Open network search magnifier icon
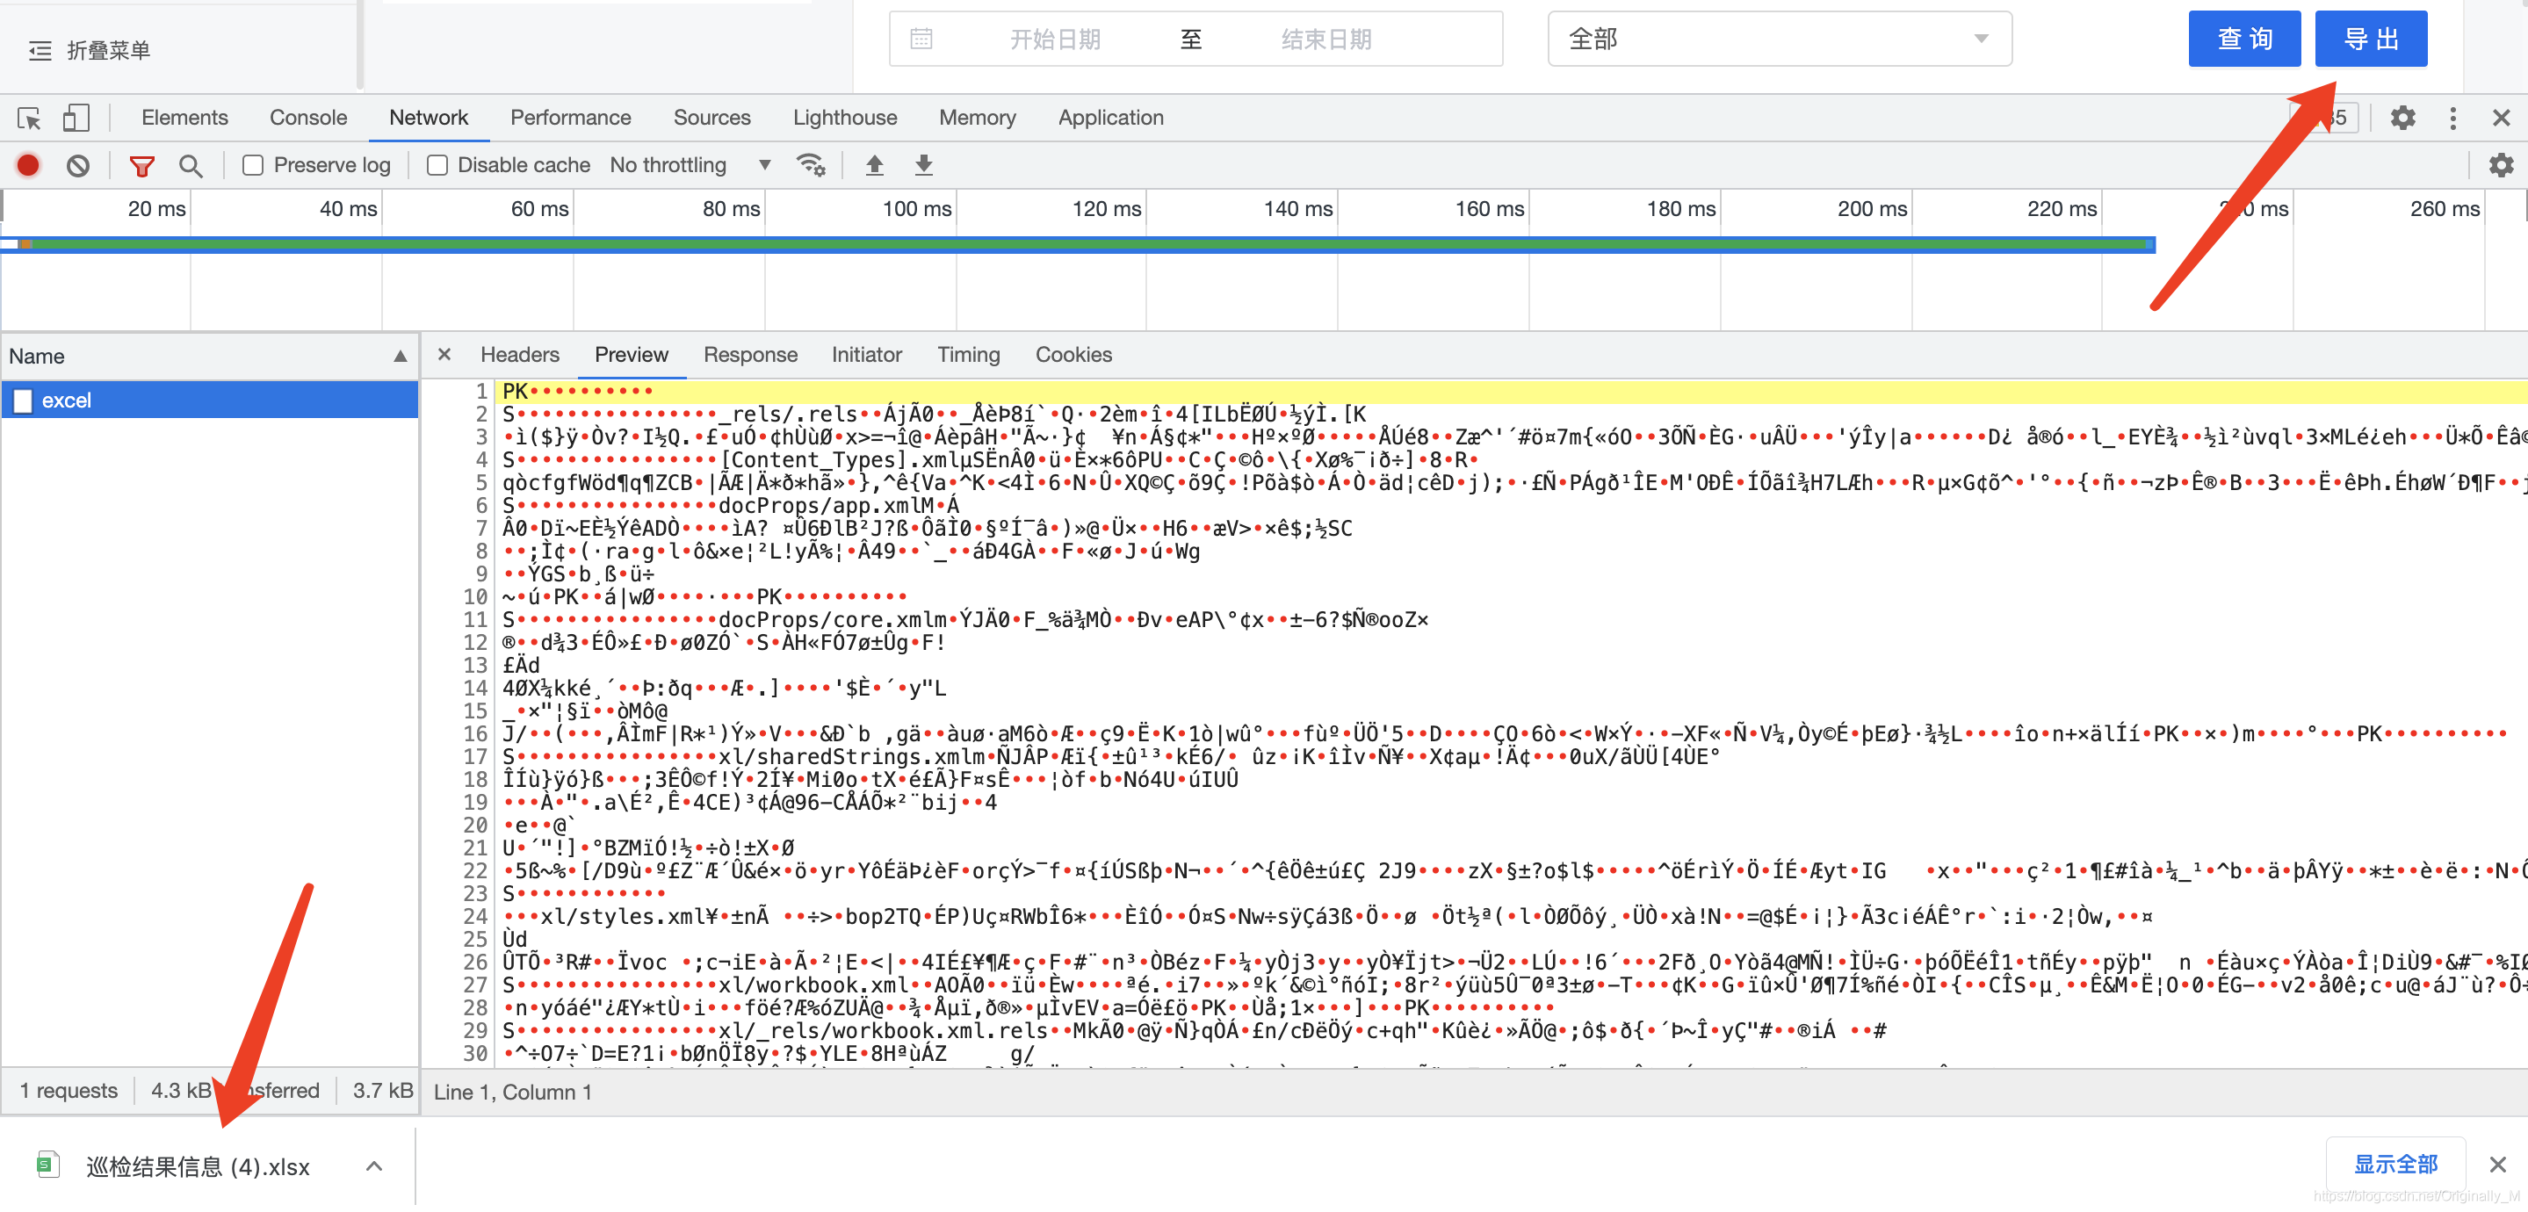The width and height of the screenshot is (2528, 1212). click(x=191, y=166)
